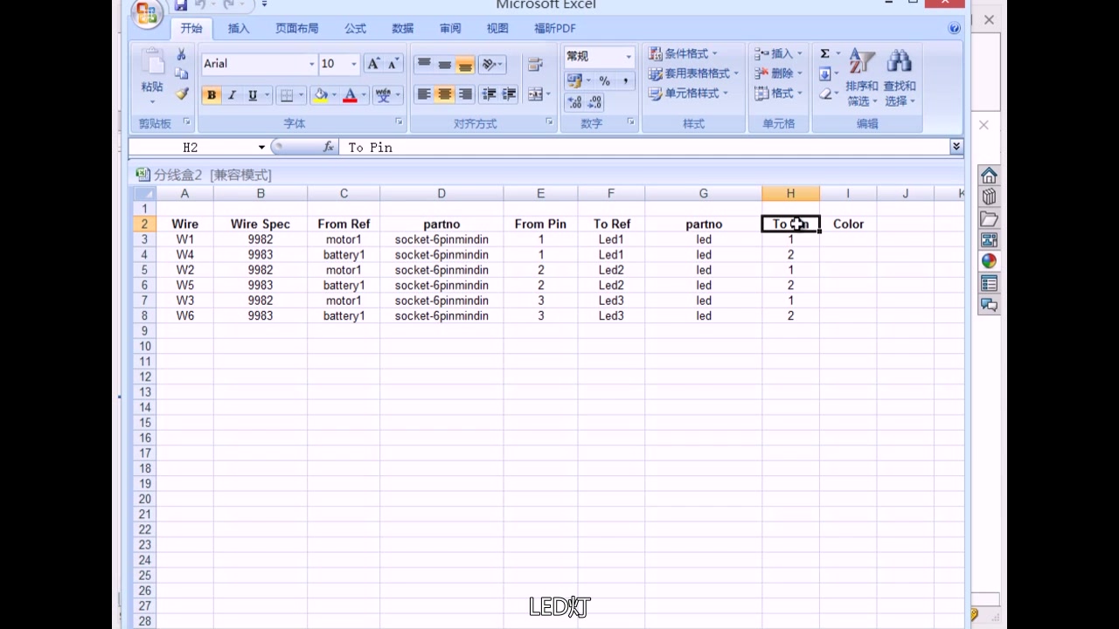This screenshot has width=1119, height=629.
Task: Switch to the 开始 ribbon tab
Action: pos(191,28)
